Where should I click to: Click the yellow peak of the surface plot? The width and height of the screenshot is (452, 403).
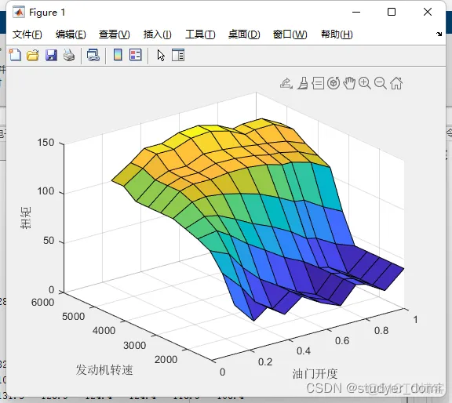click(x=200, y=133)
